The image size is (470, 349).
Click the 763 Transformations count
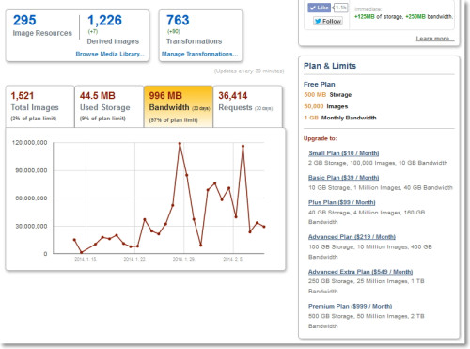[178, 20]
